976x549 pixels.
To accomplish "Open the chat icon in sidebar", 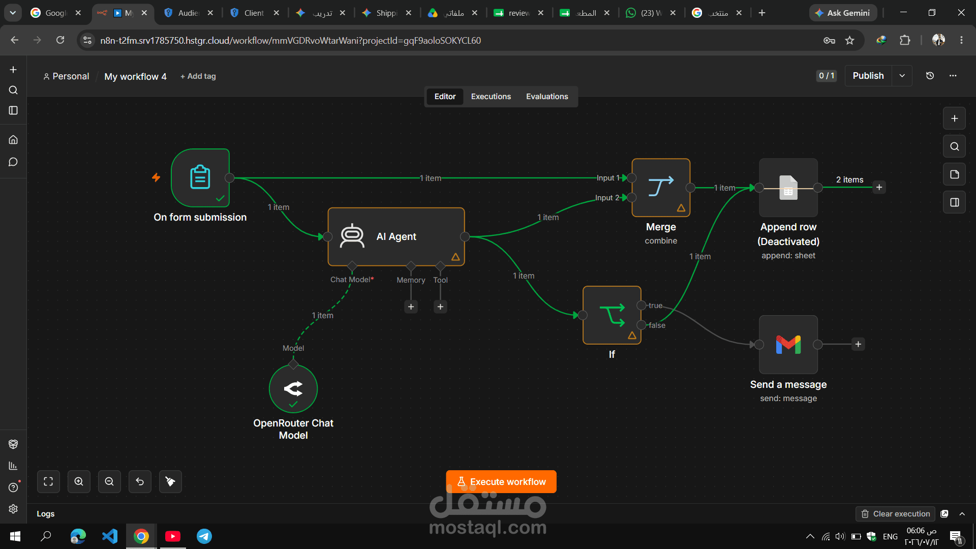I will click(13, 162).
